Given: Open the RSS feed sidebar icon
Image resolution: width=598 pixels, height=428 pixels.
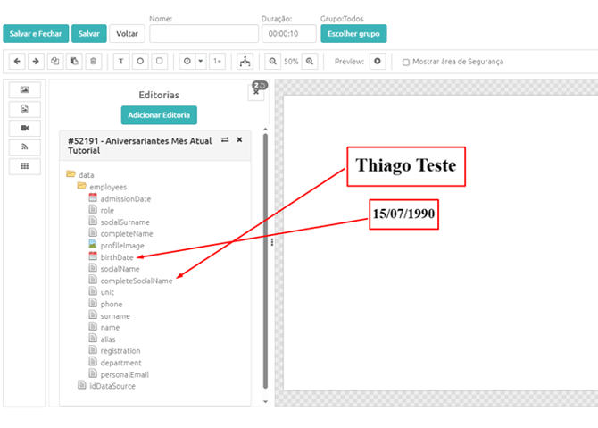Looking at the screenshot, I should [x=25, y=147].
